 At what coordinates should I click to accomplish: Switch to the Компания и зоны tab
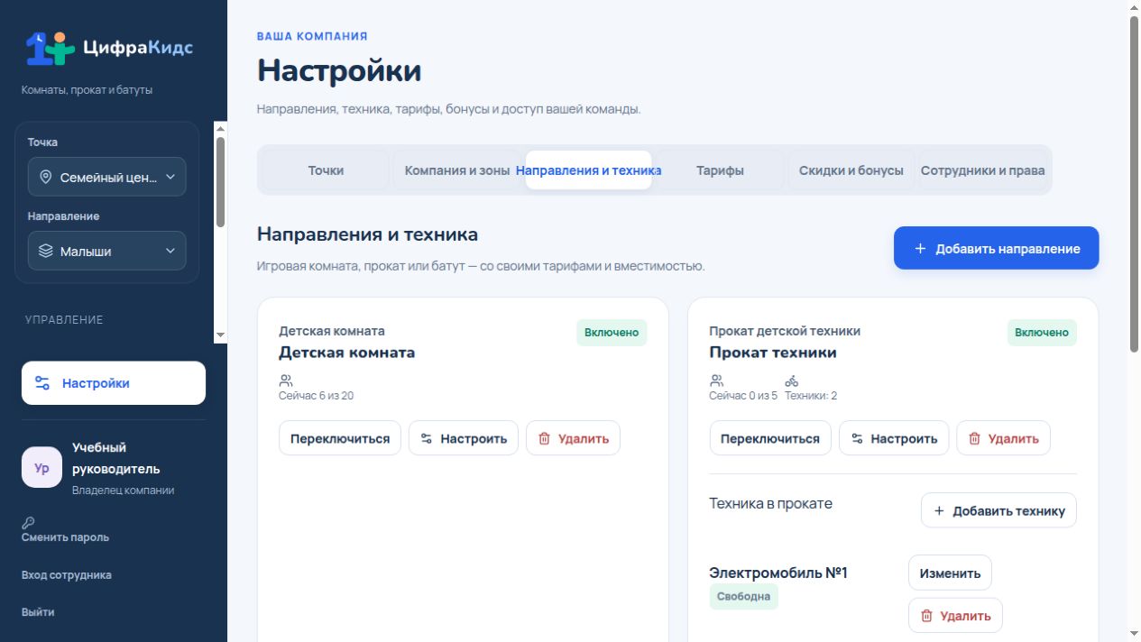[x=457, y=170]
